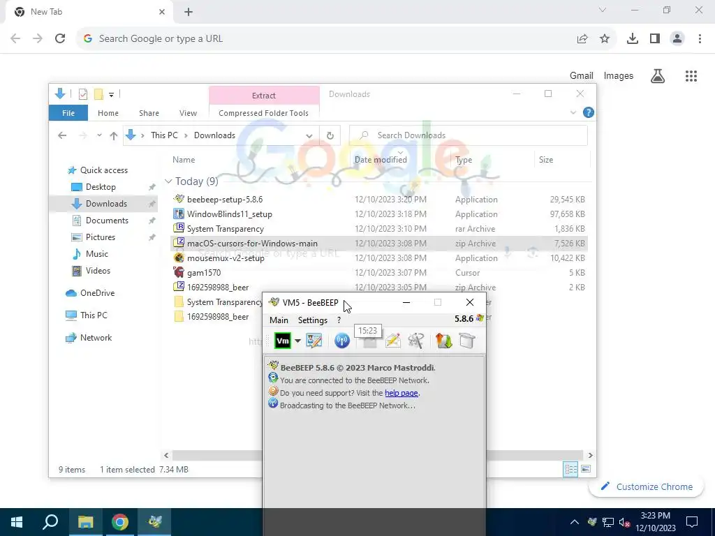Click Explorer back navigation arrow
This screenshot has height=536, width=715.
click(x=62, y=135)
